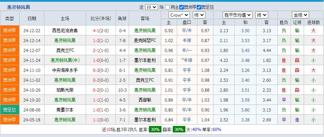Screen dimensions: 324x137
Task: Open the 西部联 away team link
Action: point(145,100)
